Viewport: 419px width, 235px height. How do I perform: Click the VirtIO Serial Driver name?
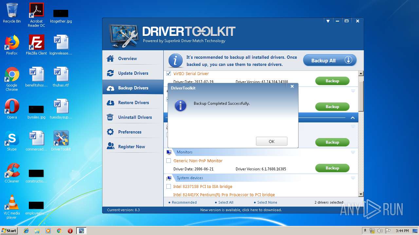[x=191, y=73]
